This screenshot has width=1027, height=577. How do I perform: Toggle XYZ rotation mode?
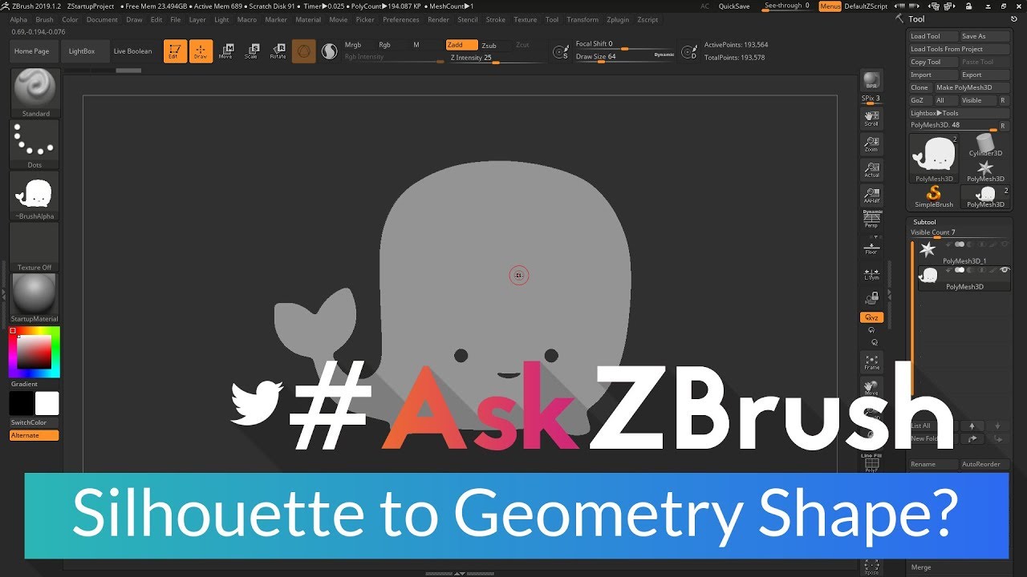point(871,318)
